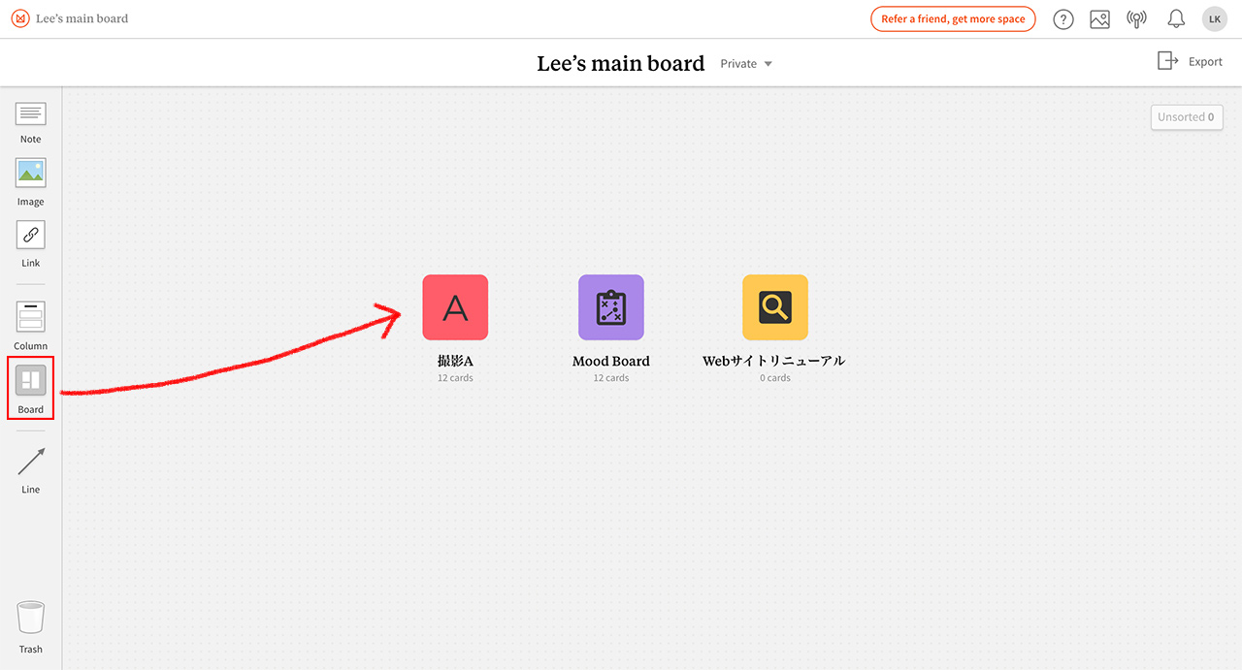Click the Export button
Screen dimensions: 1242x670
[1191, 61]
